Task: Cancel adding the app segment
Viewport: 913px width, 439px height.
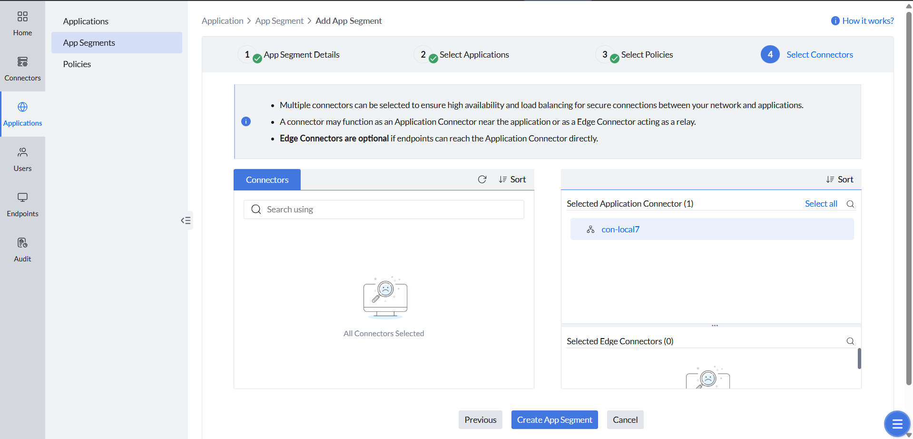Action: tap(625, 420)
